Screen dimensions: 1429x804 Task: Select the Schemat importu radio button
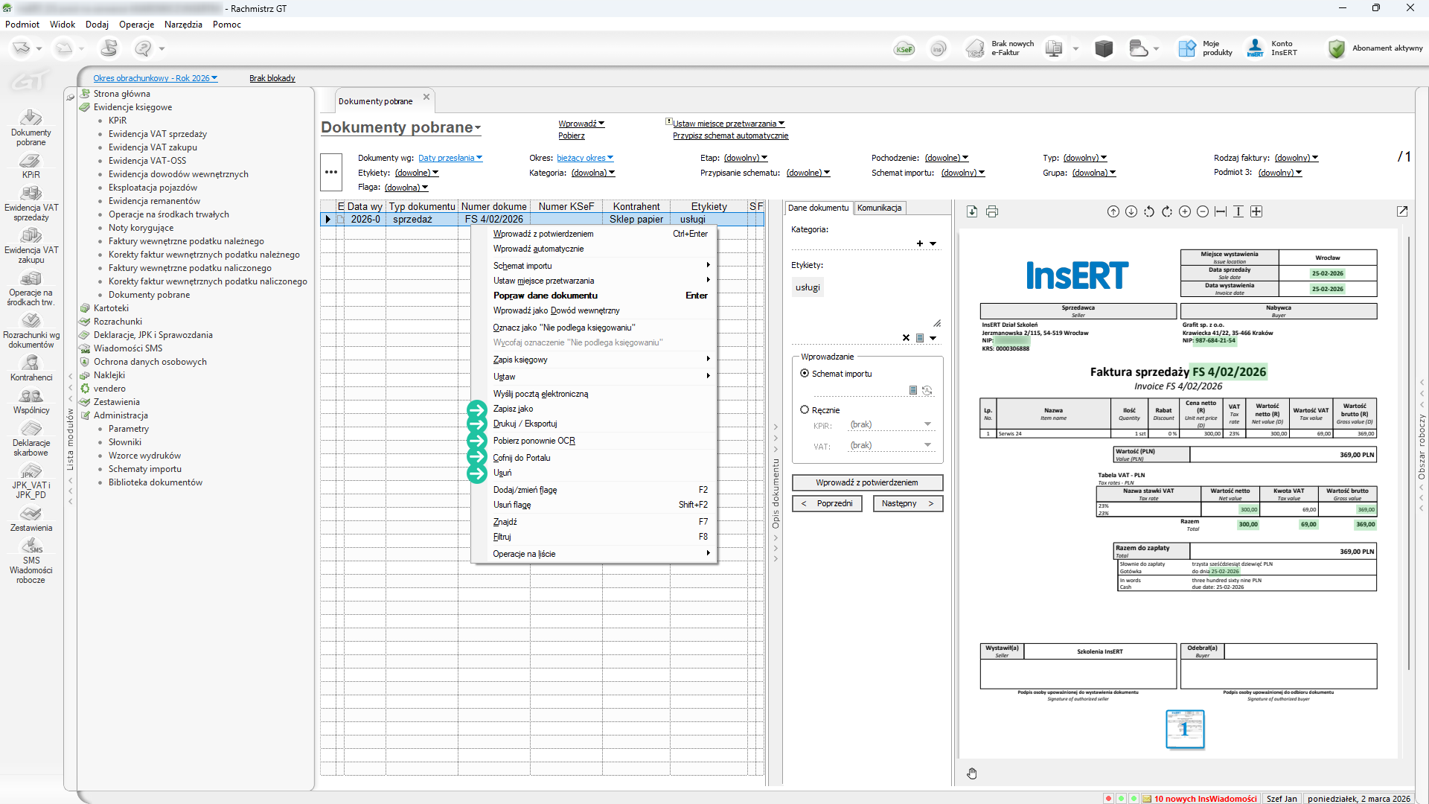tap(805, 374)
